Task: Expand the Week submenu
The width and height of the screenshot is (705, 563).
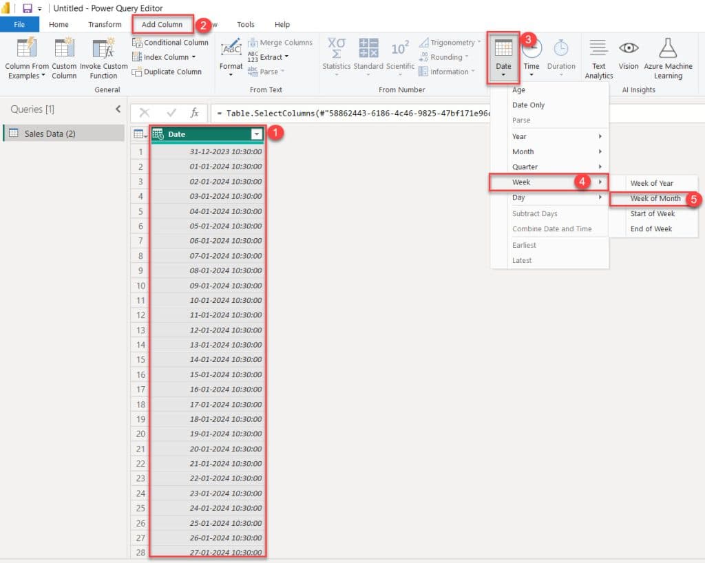Action: click(549, 182)
